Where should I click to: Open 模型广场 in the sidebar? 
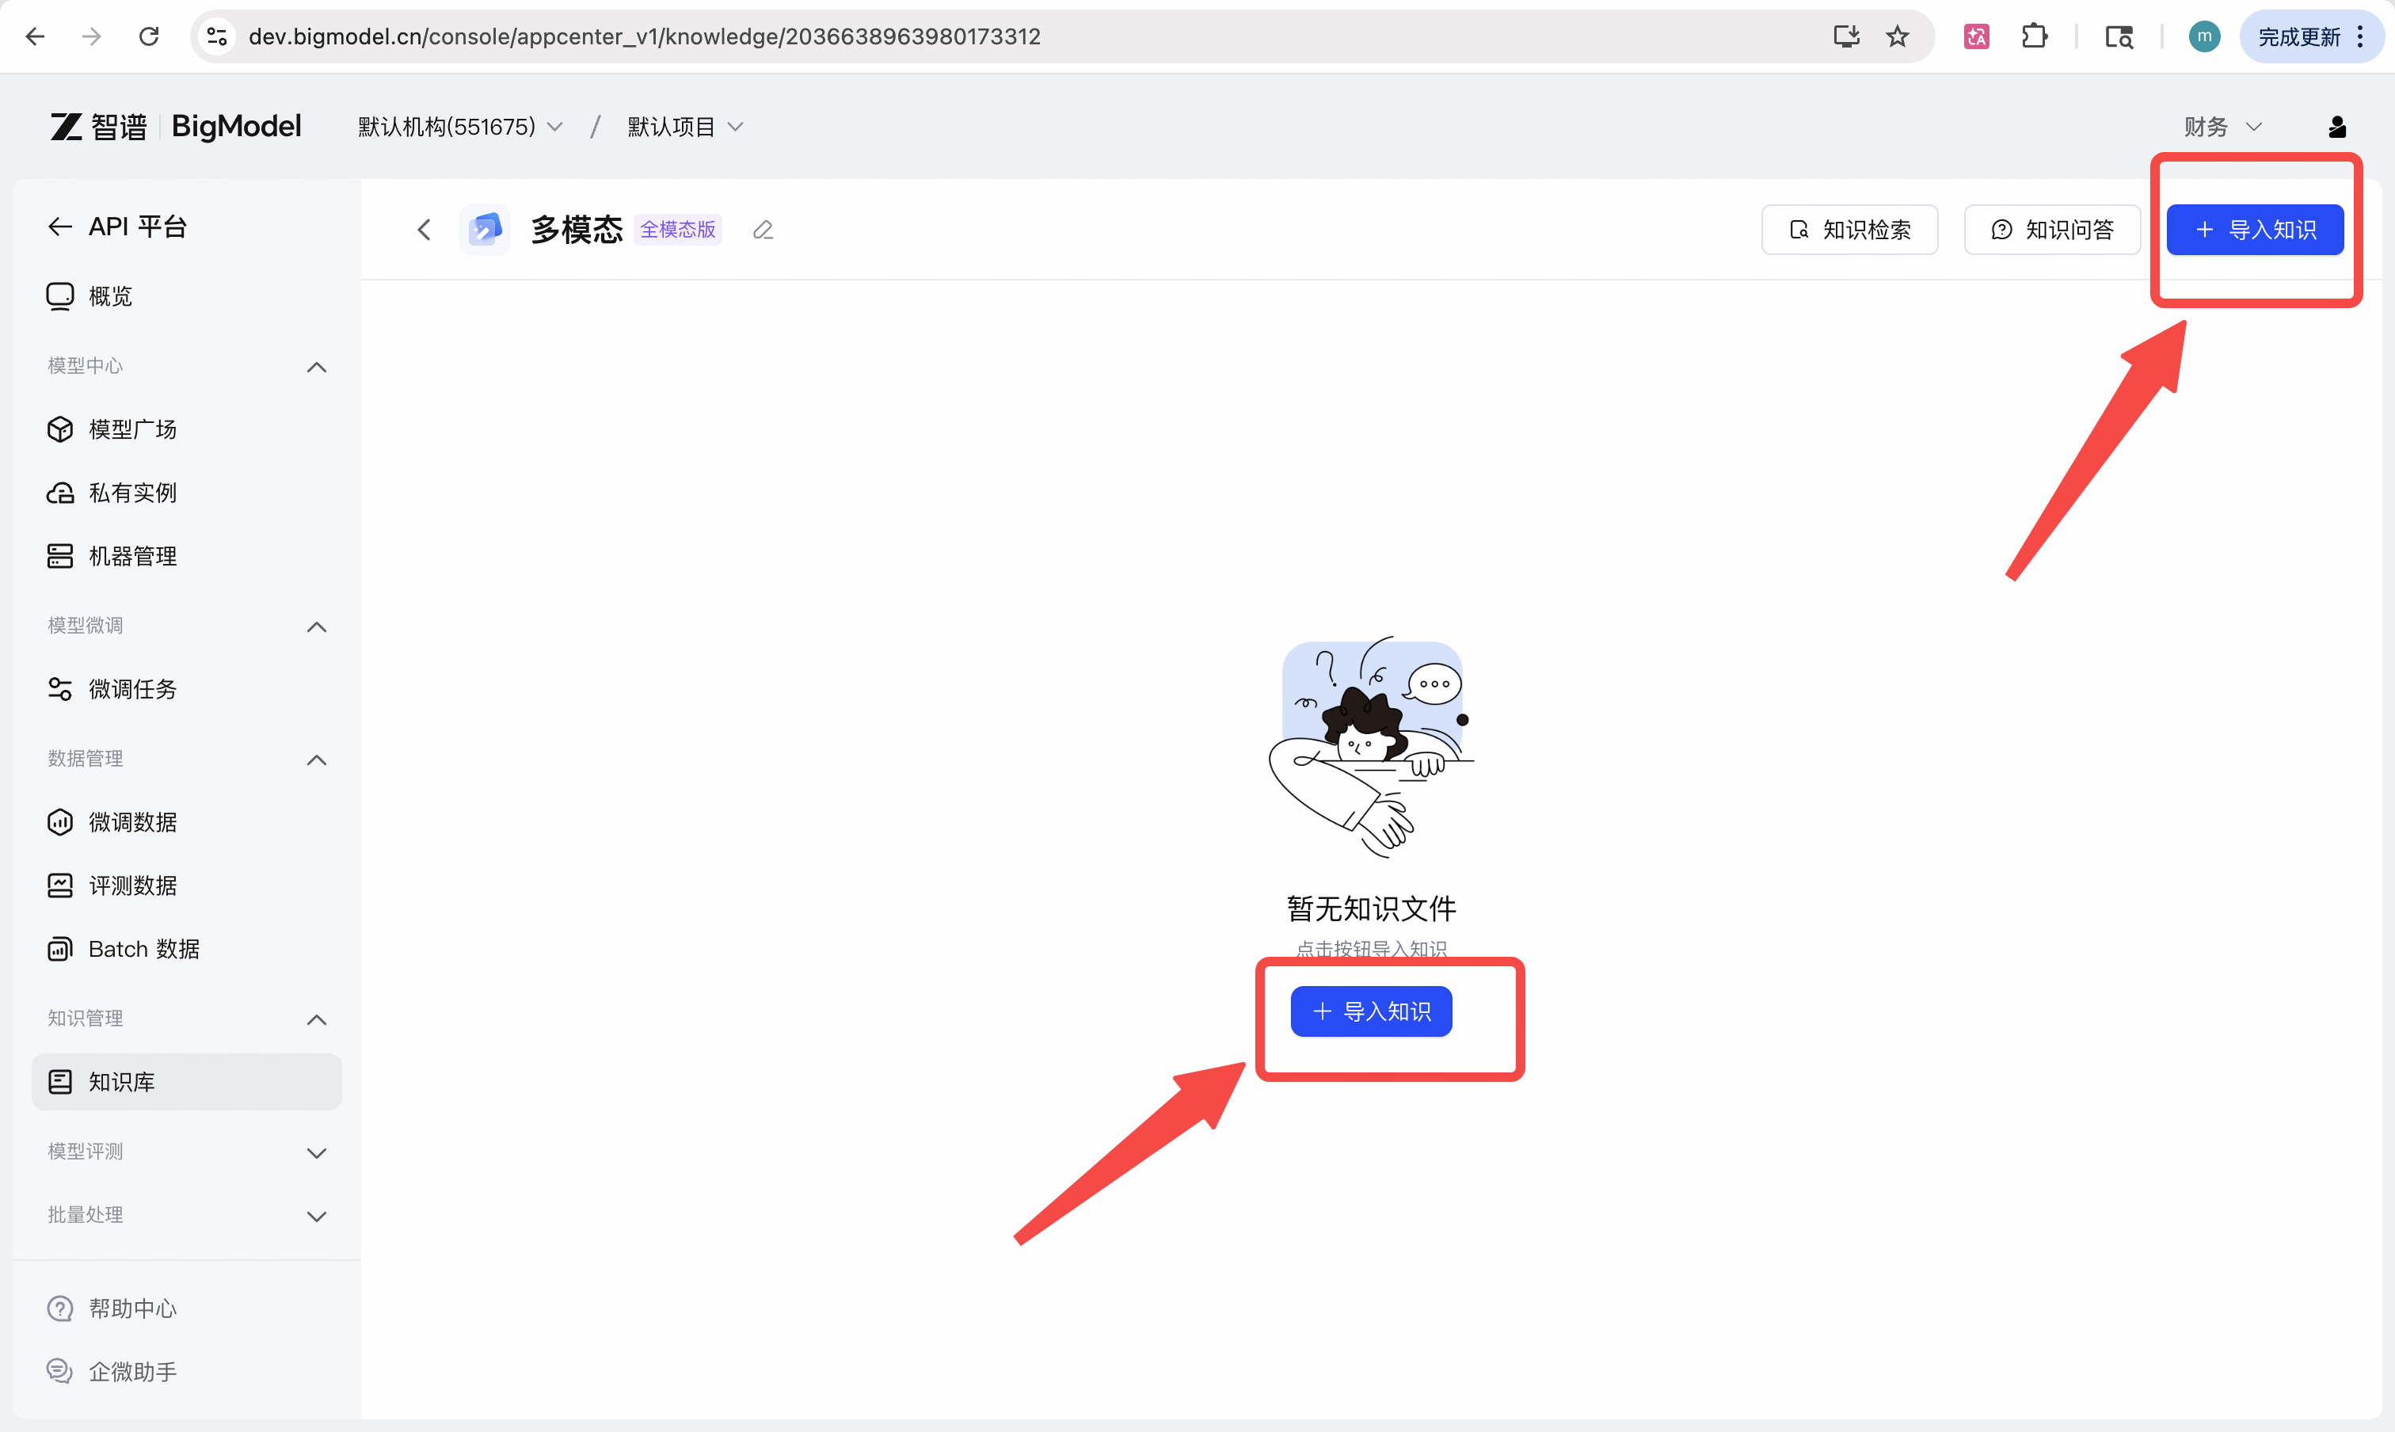pyautogui.click(x=132, y=429)
